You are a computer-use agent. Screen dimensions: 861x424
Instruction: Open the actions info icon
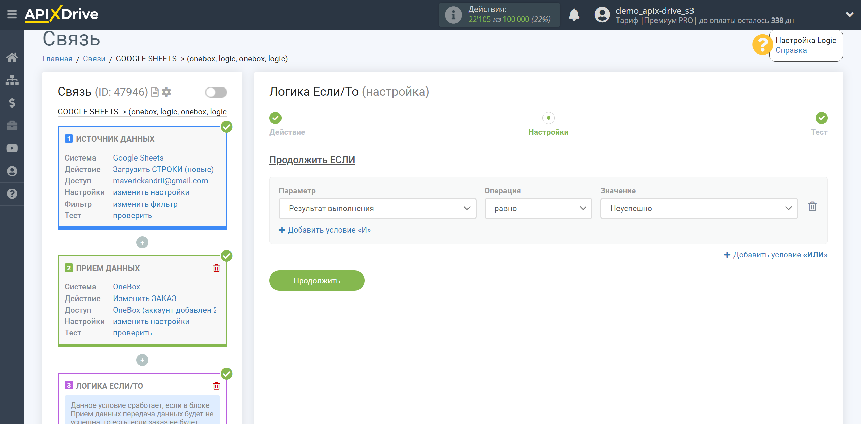(x=453, y=15)
